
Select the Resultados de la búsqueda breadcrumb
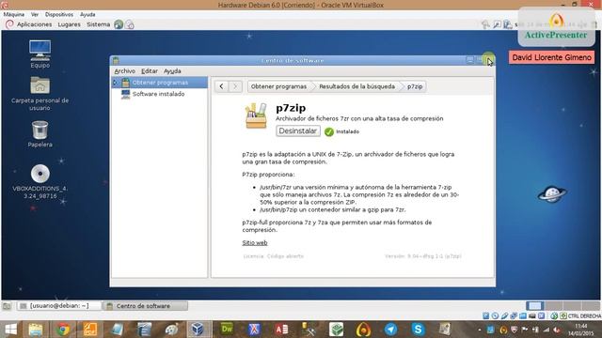pyautogui.click(x=356, y=86)
